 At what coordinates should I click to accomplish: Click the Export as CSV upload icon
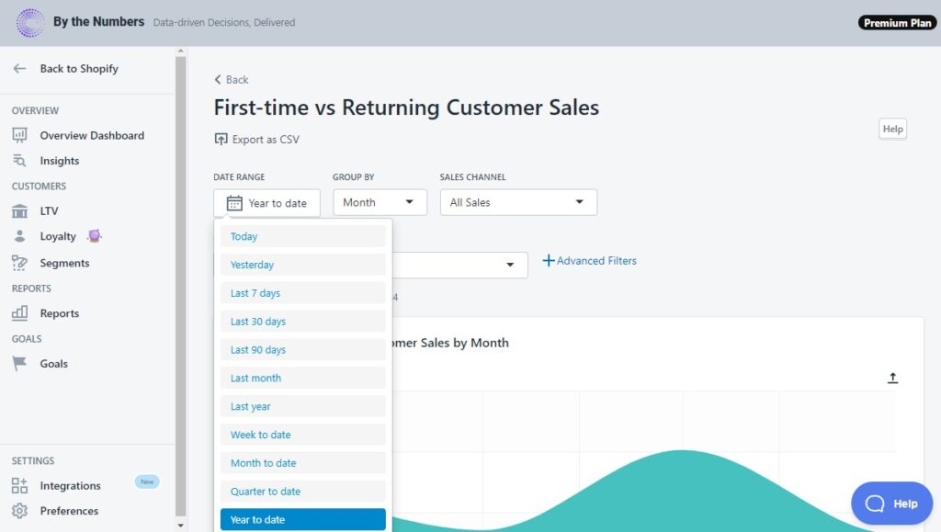click(221, 139)
